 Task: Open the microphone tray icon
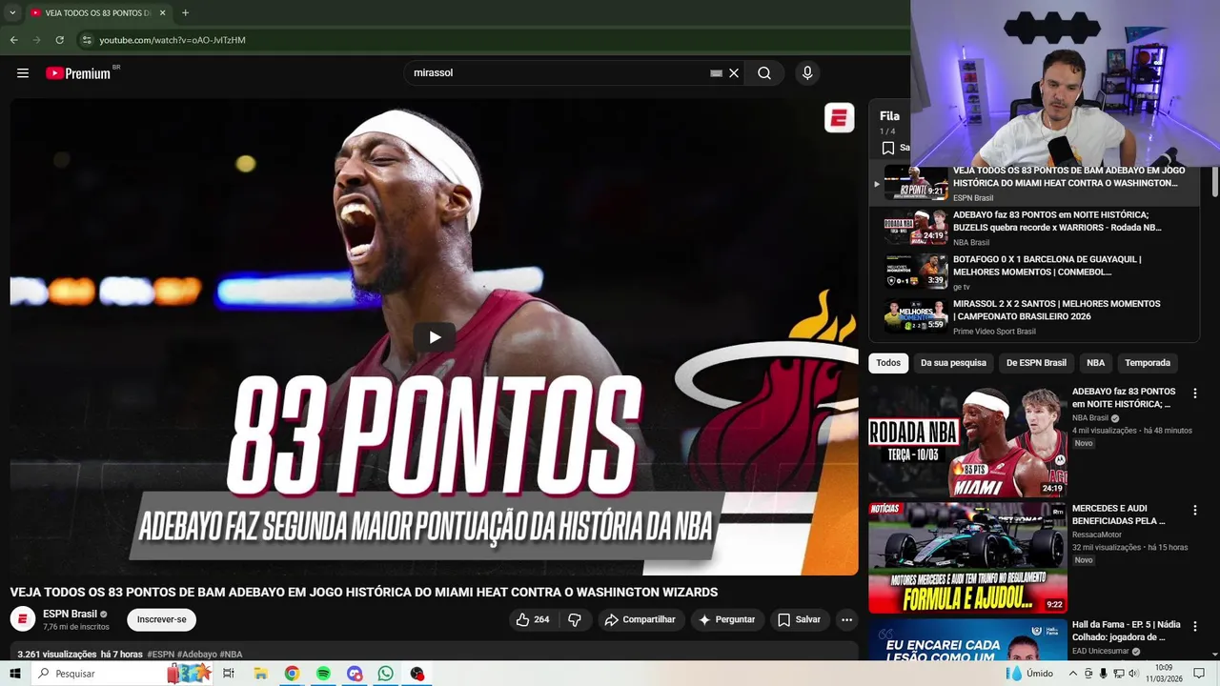coord(1103,674)
